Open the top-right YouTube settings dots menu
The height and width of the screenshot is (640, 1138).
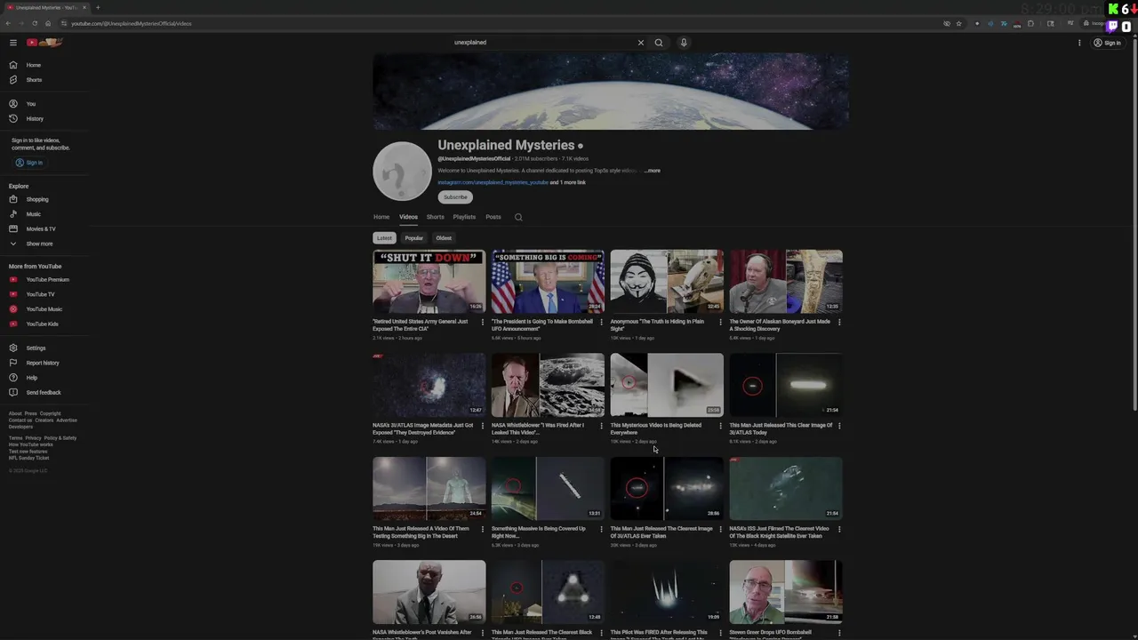(x=1079, y=43)
